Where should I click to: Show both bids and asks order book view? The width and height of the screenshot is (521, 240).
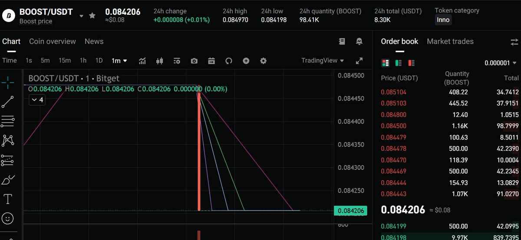click(x=385, y=63)
